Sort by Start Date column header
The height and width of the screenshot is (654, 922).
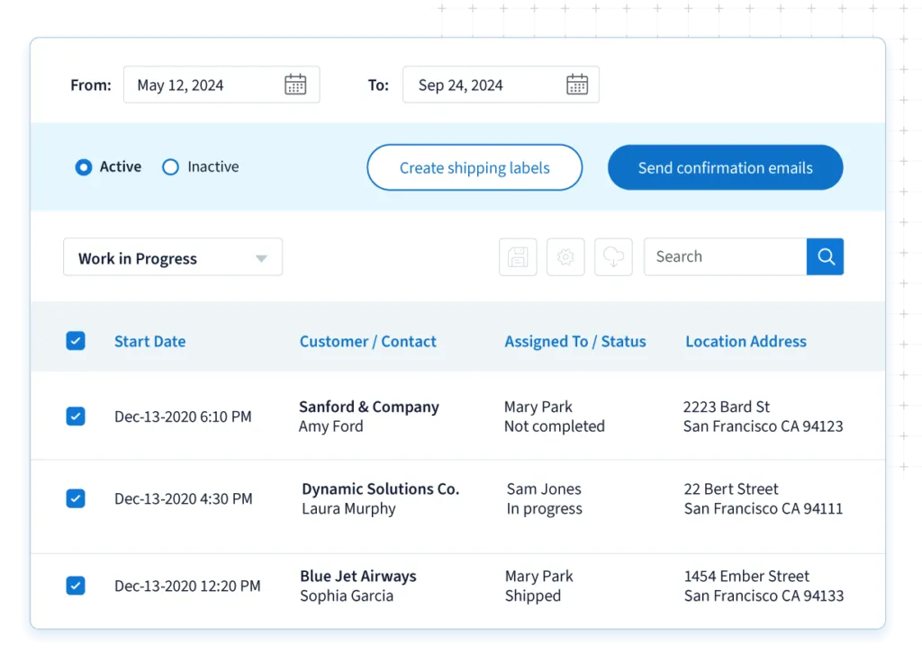pyautogui.click(x=150, y=342)
